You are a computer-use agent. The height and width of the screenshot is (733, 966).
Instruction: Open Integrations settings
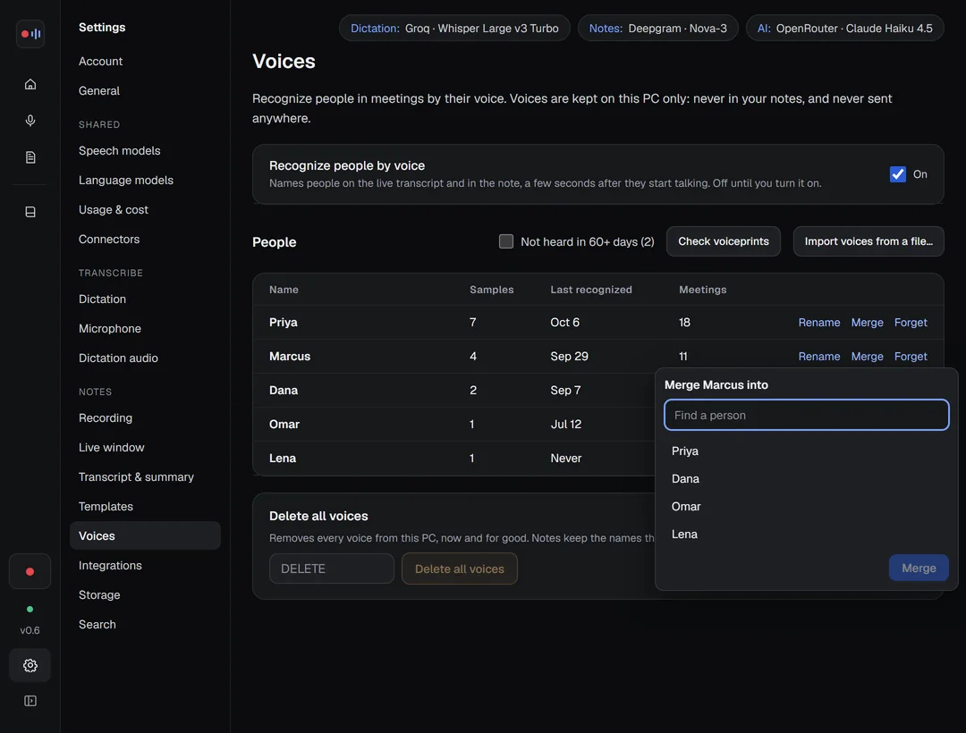point(110,566)
